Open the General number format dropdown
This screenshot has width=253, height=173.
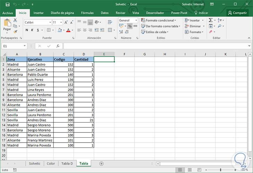click(x=128, y=20)
